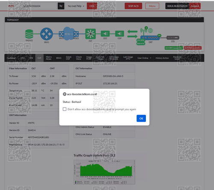Click the Logout button
214x190 pixels.
point(195,6)
